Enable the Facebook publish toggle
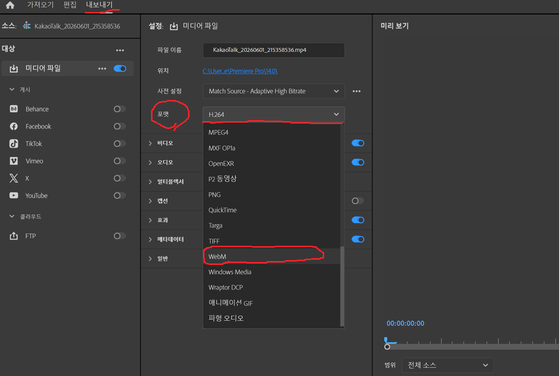This screenshot has height=376, width=559. click(119, 126)
